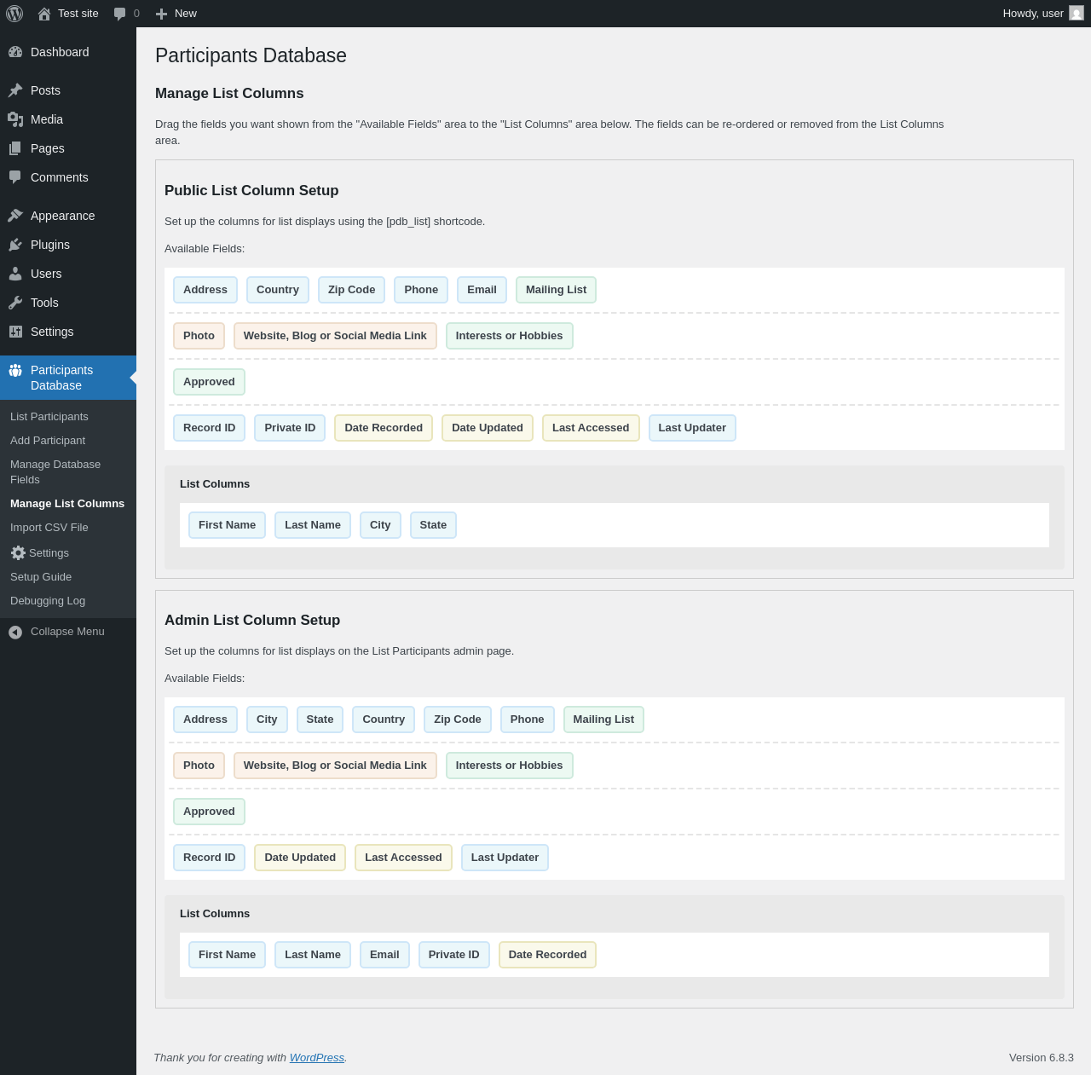The height and width of the screenshot is (1075, 1091).
Task: Click the Dashboard gauge icon
Action: click(15, 52)
